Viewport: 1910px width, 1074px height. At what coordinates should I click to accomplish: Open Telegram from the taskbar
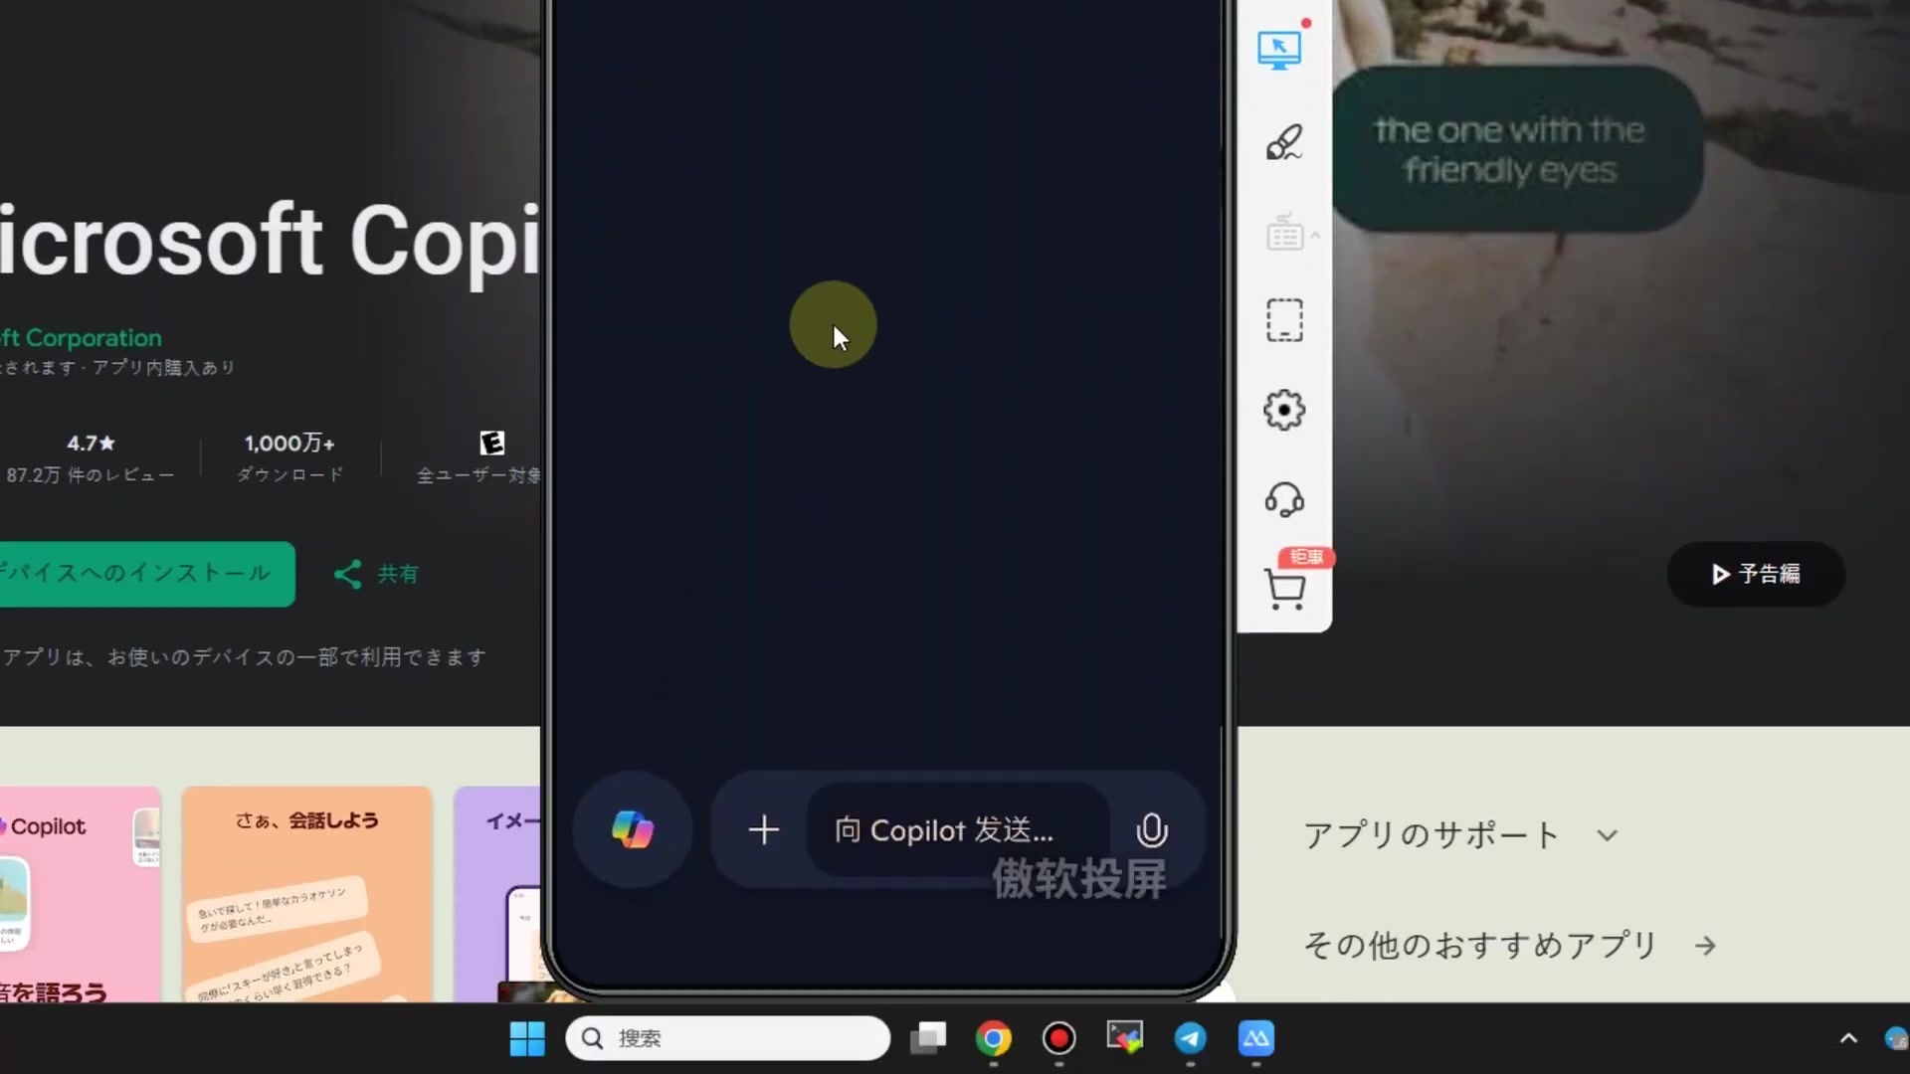1191,1038
